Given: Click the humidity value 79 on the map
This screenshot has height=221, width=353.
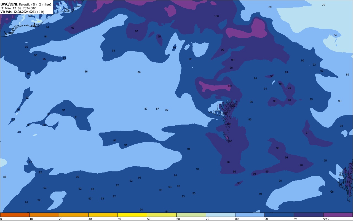Looking at the screenshot, I should 323,5.
